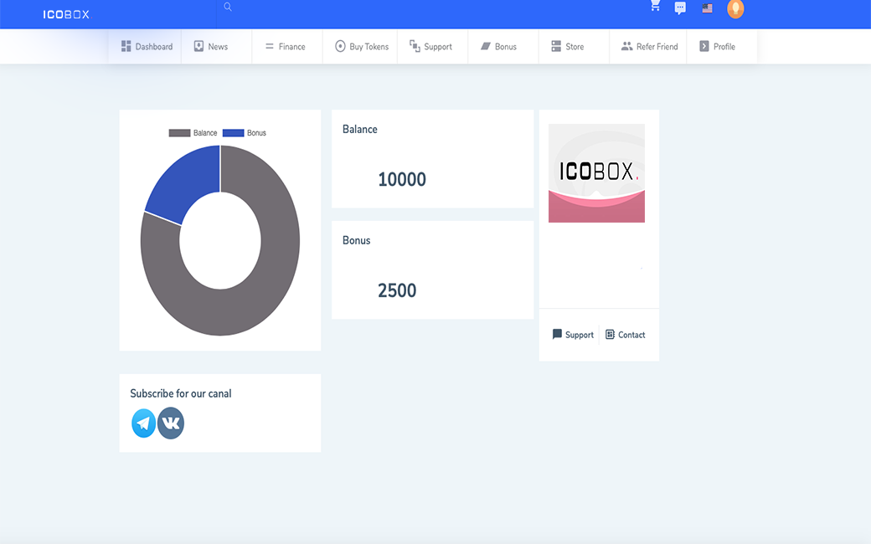Click the Dashboard grid icon
The image size is (871, 544).
[126, 46]
